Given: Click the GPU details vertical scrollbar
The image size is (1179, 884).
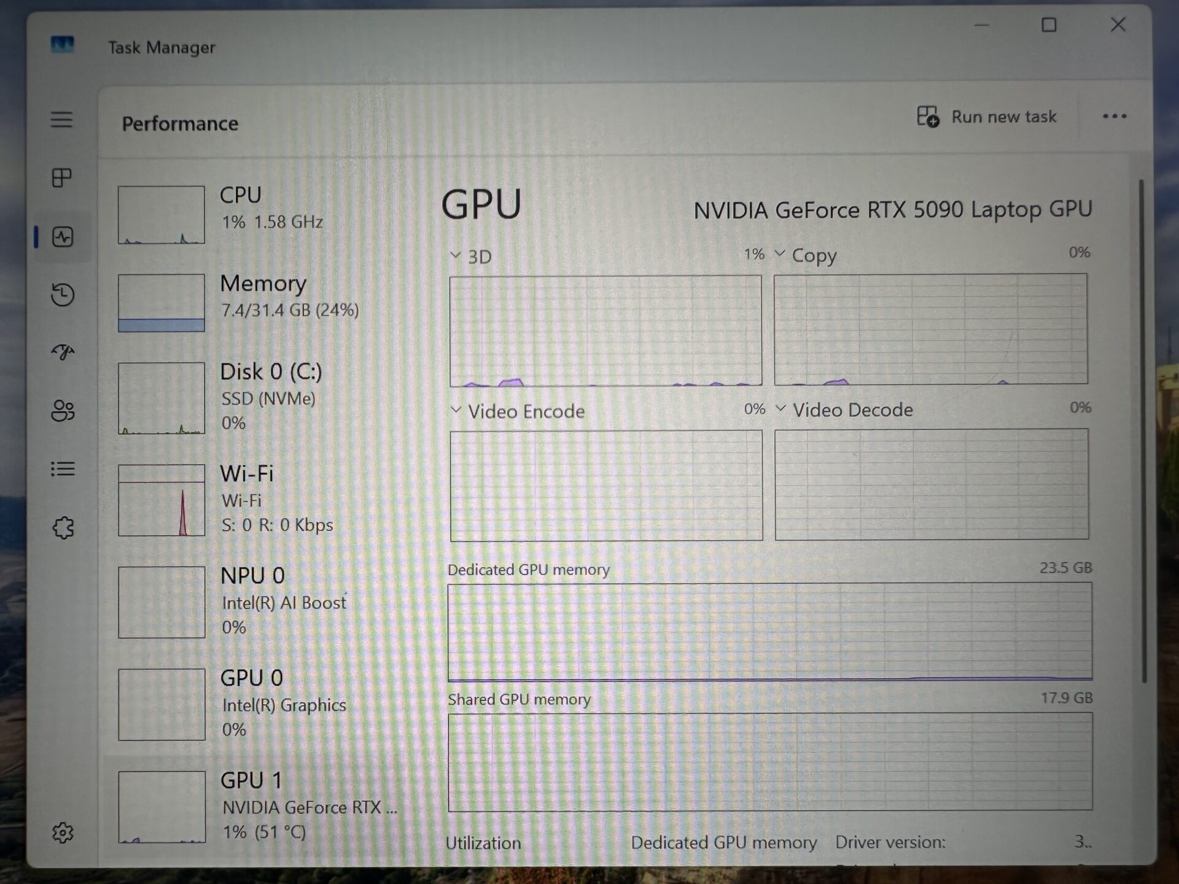Looking at the screenshot, I should point(1143,430).
